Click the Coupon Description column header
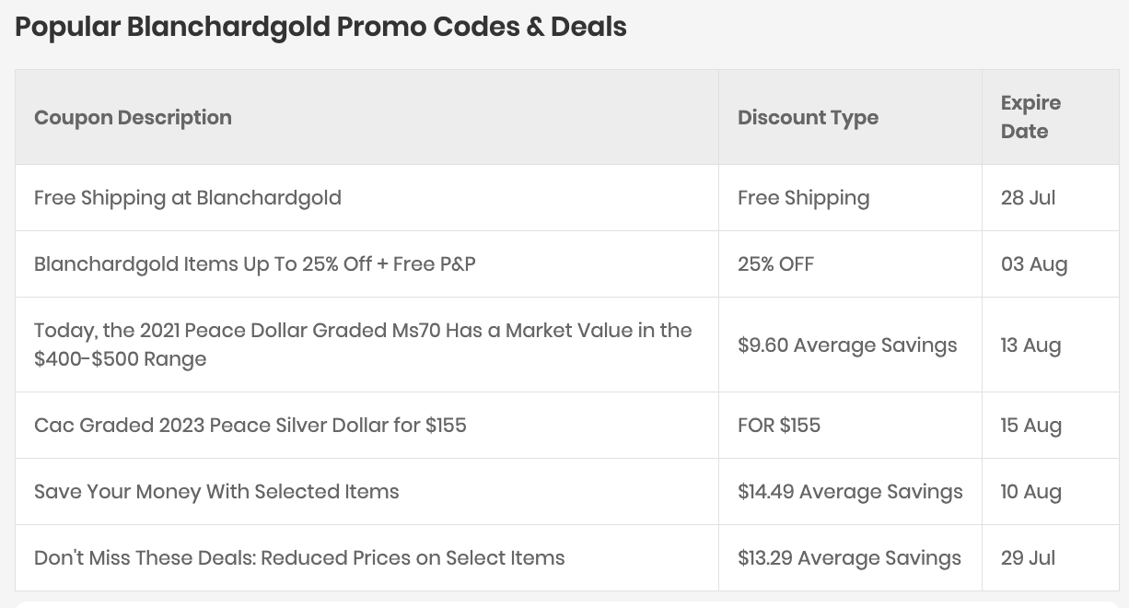Viewport: 1129px width, 608px height. (133, 118)
